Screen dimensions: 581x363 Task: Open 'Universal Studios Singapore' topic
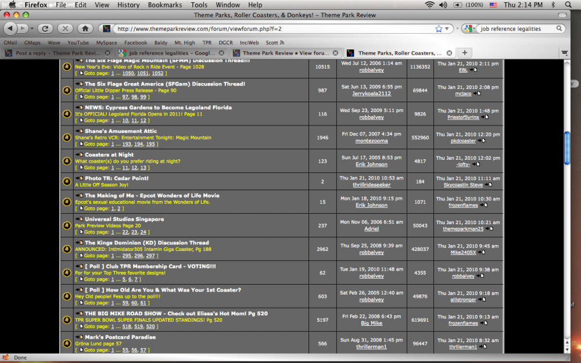click(x=124, y=219)
